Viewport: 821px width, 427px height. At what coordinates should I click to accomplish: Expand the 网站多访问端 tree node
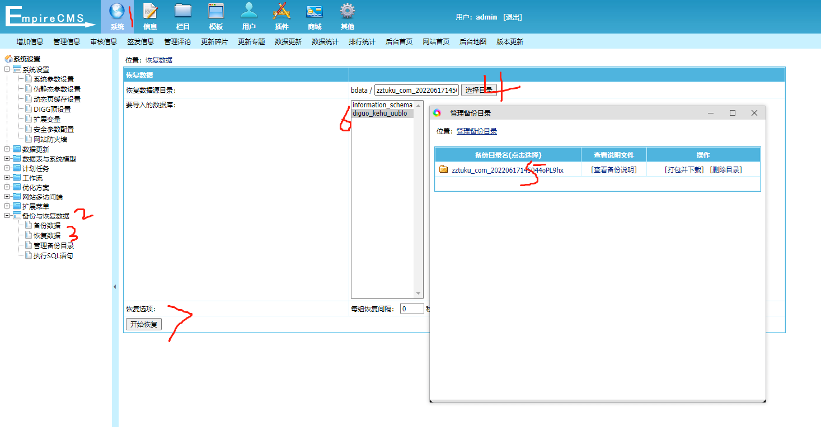7,197
